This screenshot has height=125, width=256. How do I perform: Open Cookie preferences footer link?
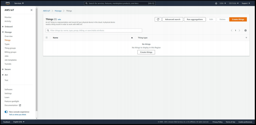(245, 122)
